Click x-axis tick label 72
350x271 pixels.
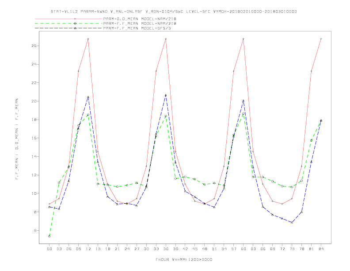tap(282, 249)
